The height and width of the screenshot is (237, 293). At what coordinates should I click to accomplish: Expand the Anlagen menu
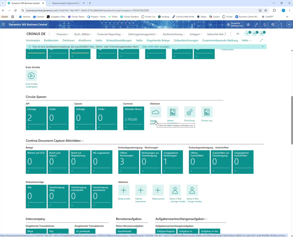(196, 34)
